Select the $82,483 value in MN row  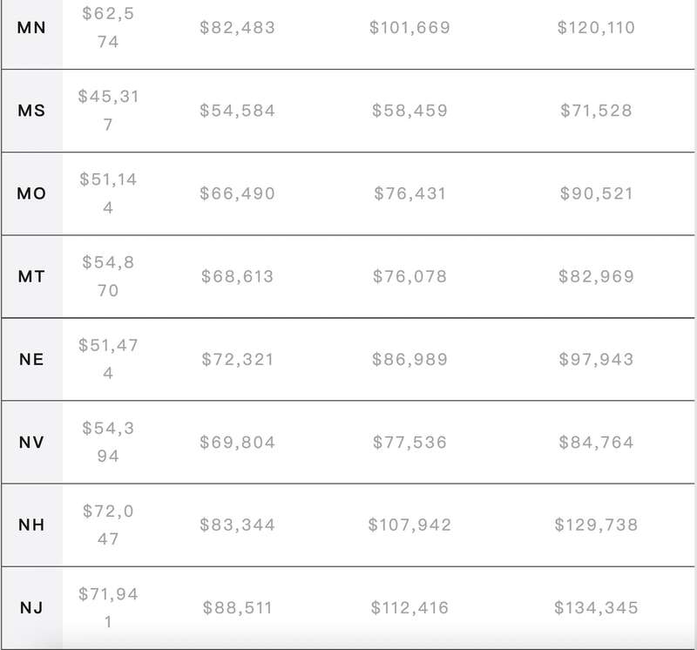tap(237, 28)
